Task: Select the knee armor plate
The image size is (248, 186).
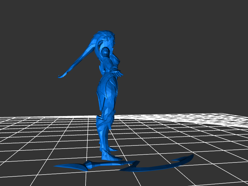Action: pyautogui.click(x=103, y=121)
